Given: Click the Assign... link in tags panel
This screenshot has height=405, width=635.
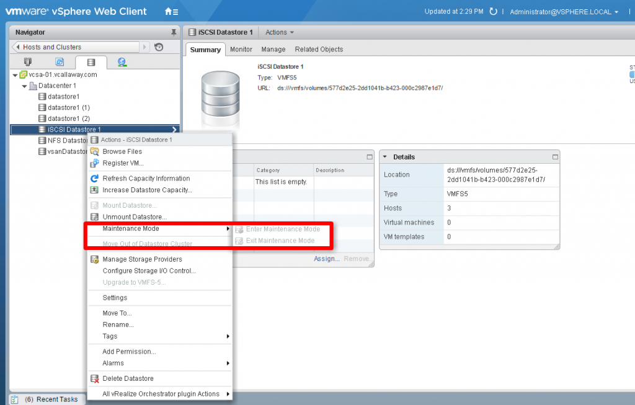Looking at the screenshot, I should [x=326, y=259].
